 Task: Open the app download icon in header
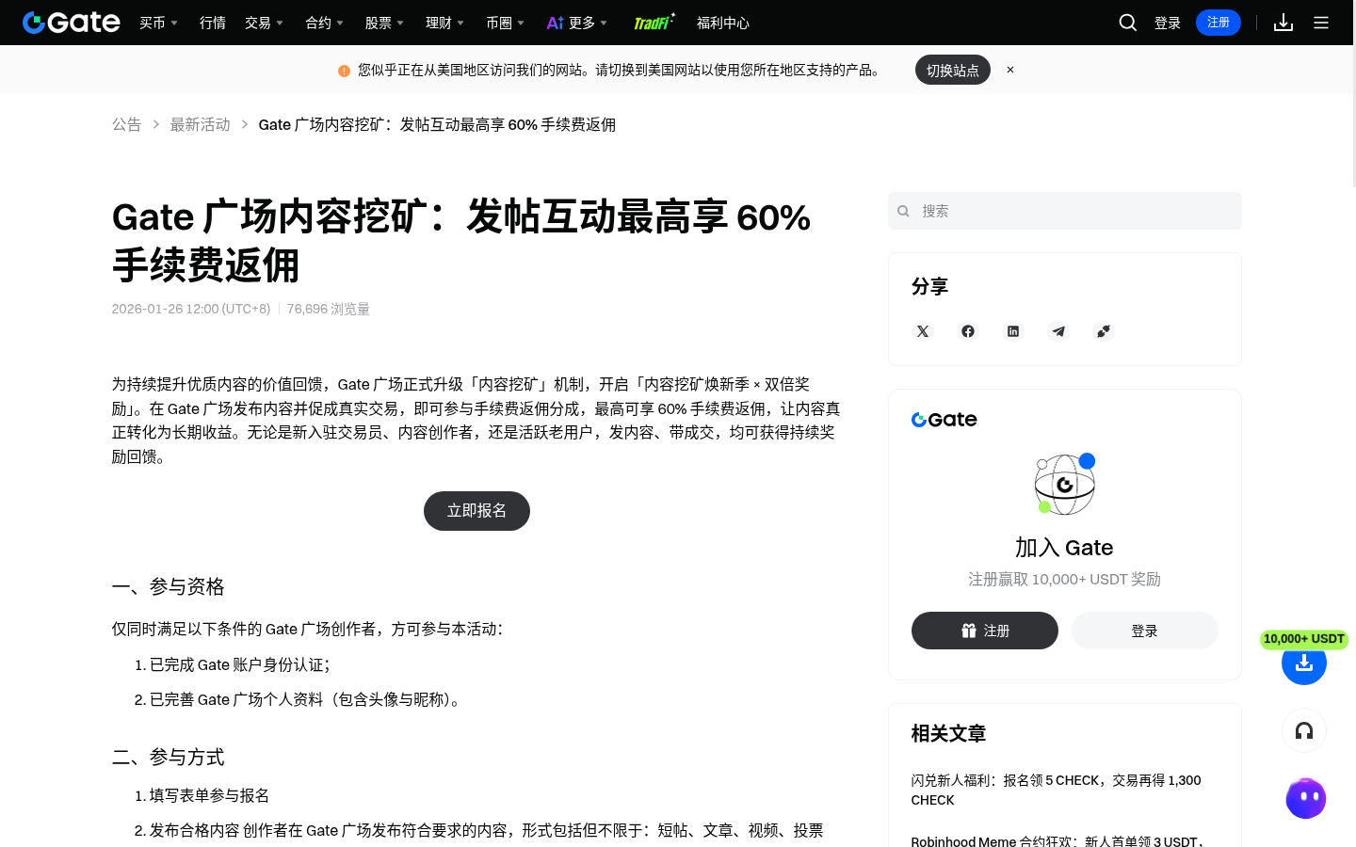click(1283, 23)
